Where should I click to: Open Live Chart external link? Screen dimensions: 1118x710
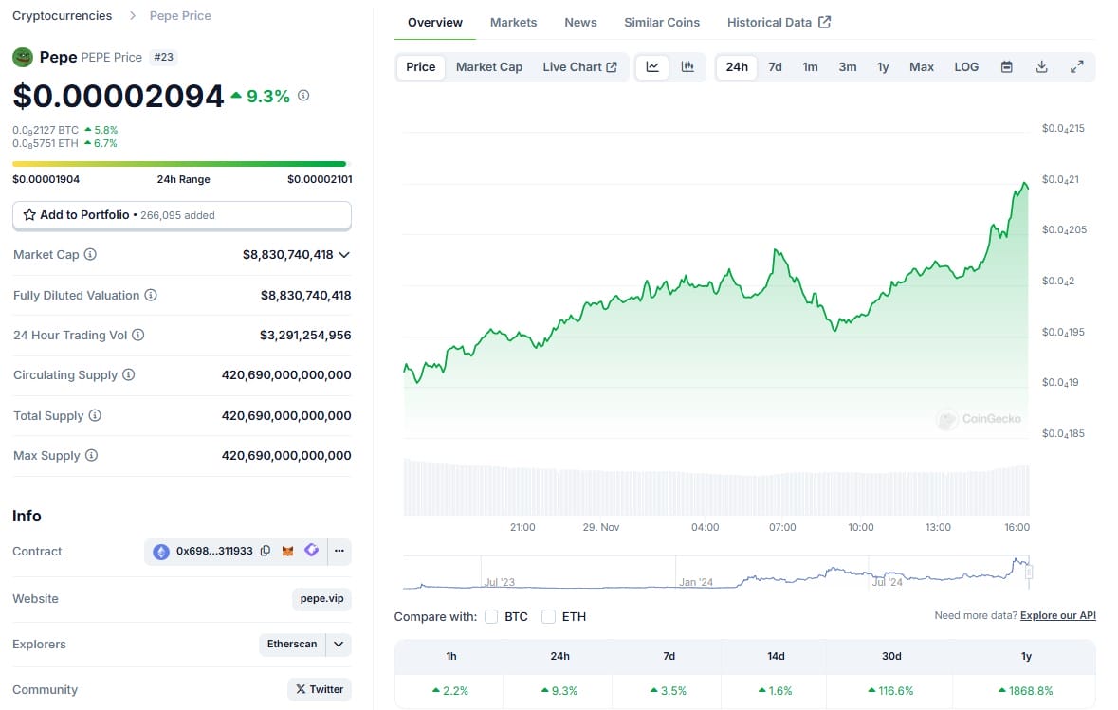click(579, 67)
